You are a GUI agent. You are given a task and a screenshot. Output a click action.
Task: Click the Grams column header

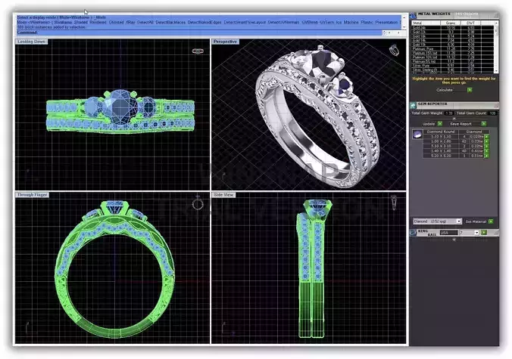tap(451, 23)
